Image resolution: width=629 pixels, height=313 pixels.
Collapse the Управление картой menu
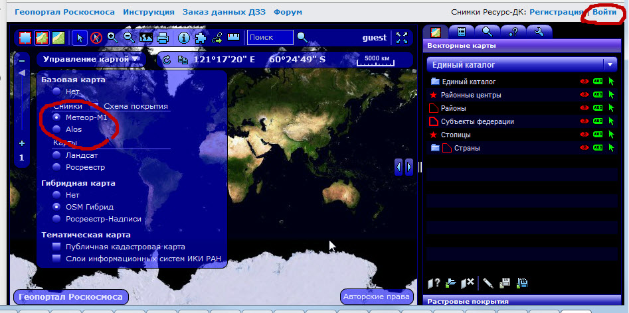click(x=90, y=60)
